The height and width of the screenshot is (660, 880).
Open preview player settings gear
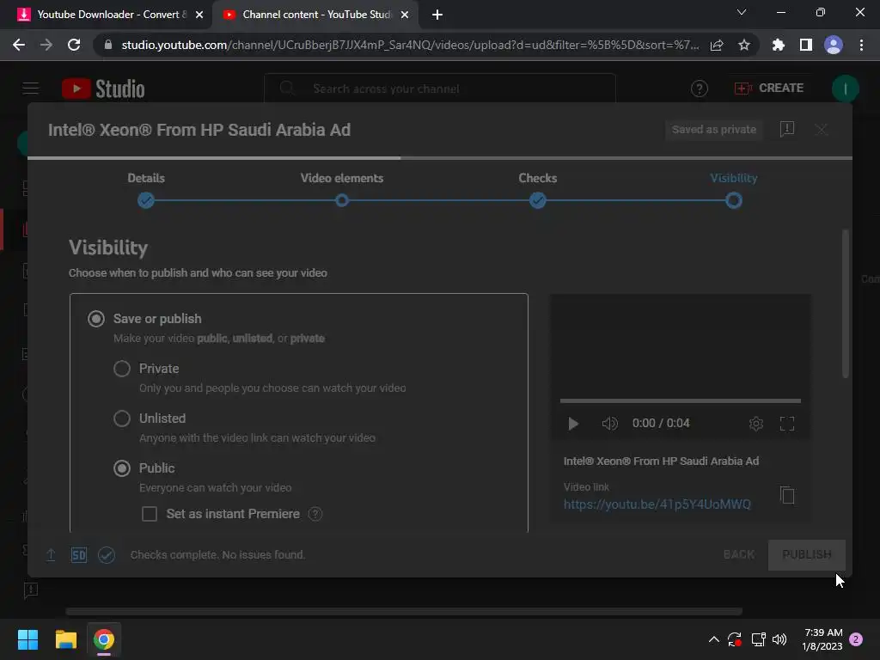point(756,423)
